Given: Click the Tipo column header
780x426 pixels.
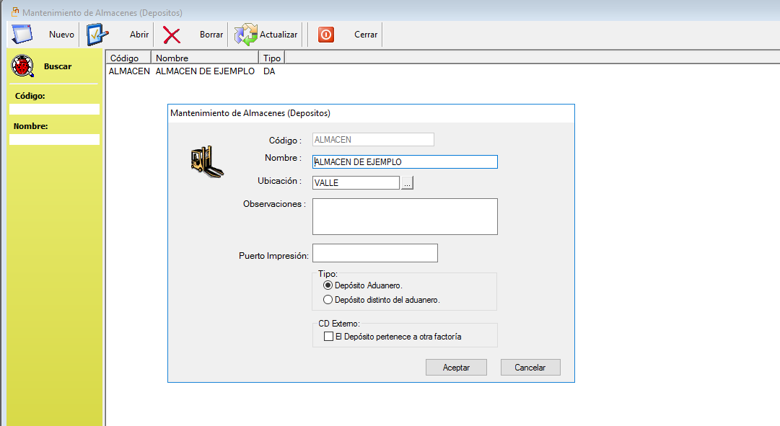Looking at the screenshot, I should [271, 58].
